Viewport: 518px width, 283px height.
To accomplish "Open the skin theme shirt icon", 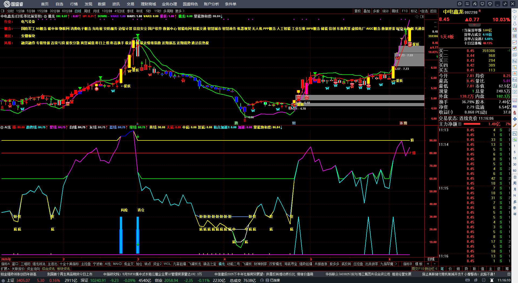I will 490,4.
